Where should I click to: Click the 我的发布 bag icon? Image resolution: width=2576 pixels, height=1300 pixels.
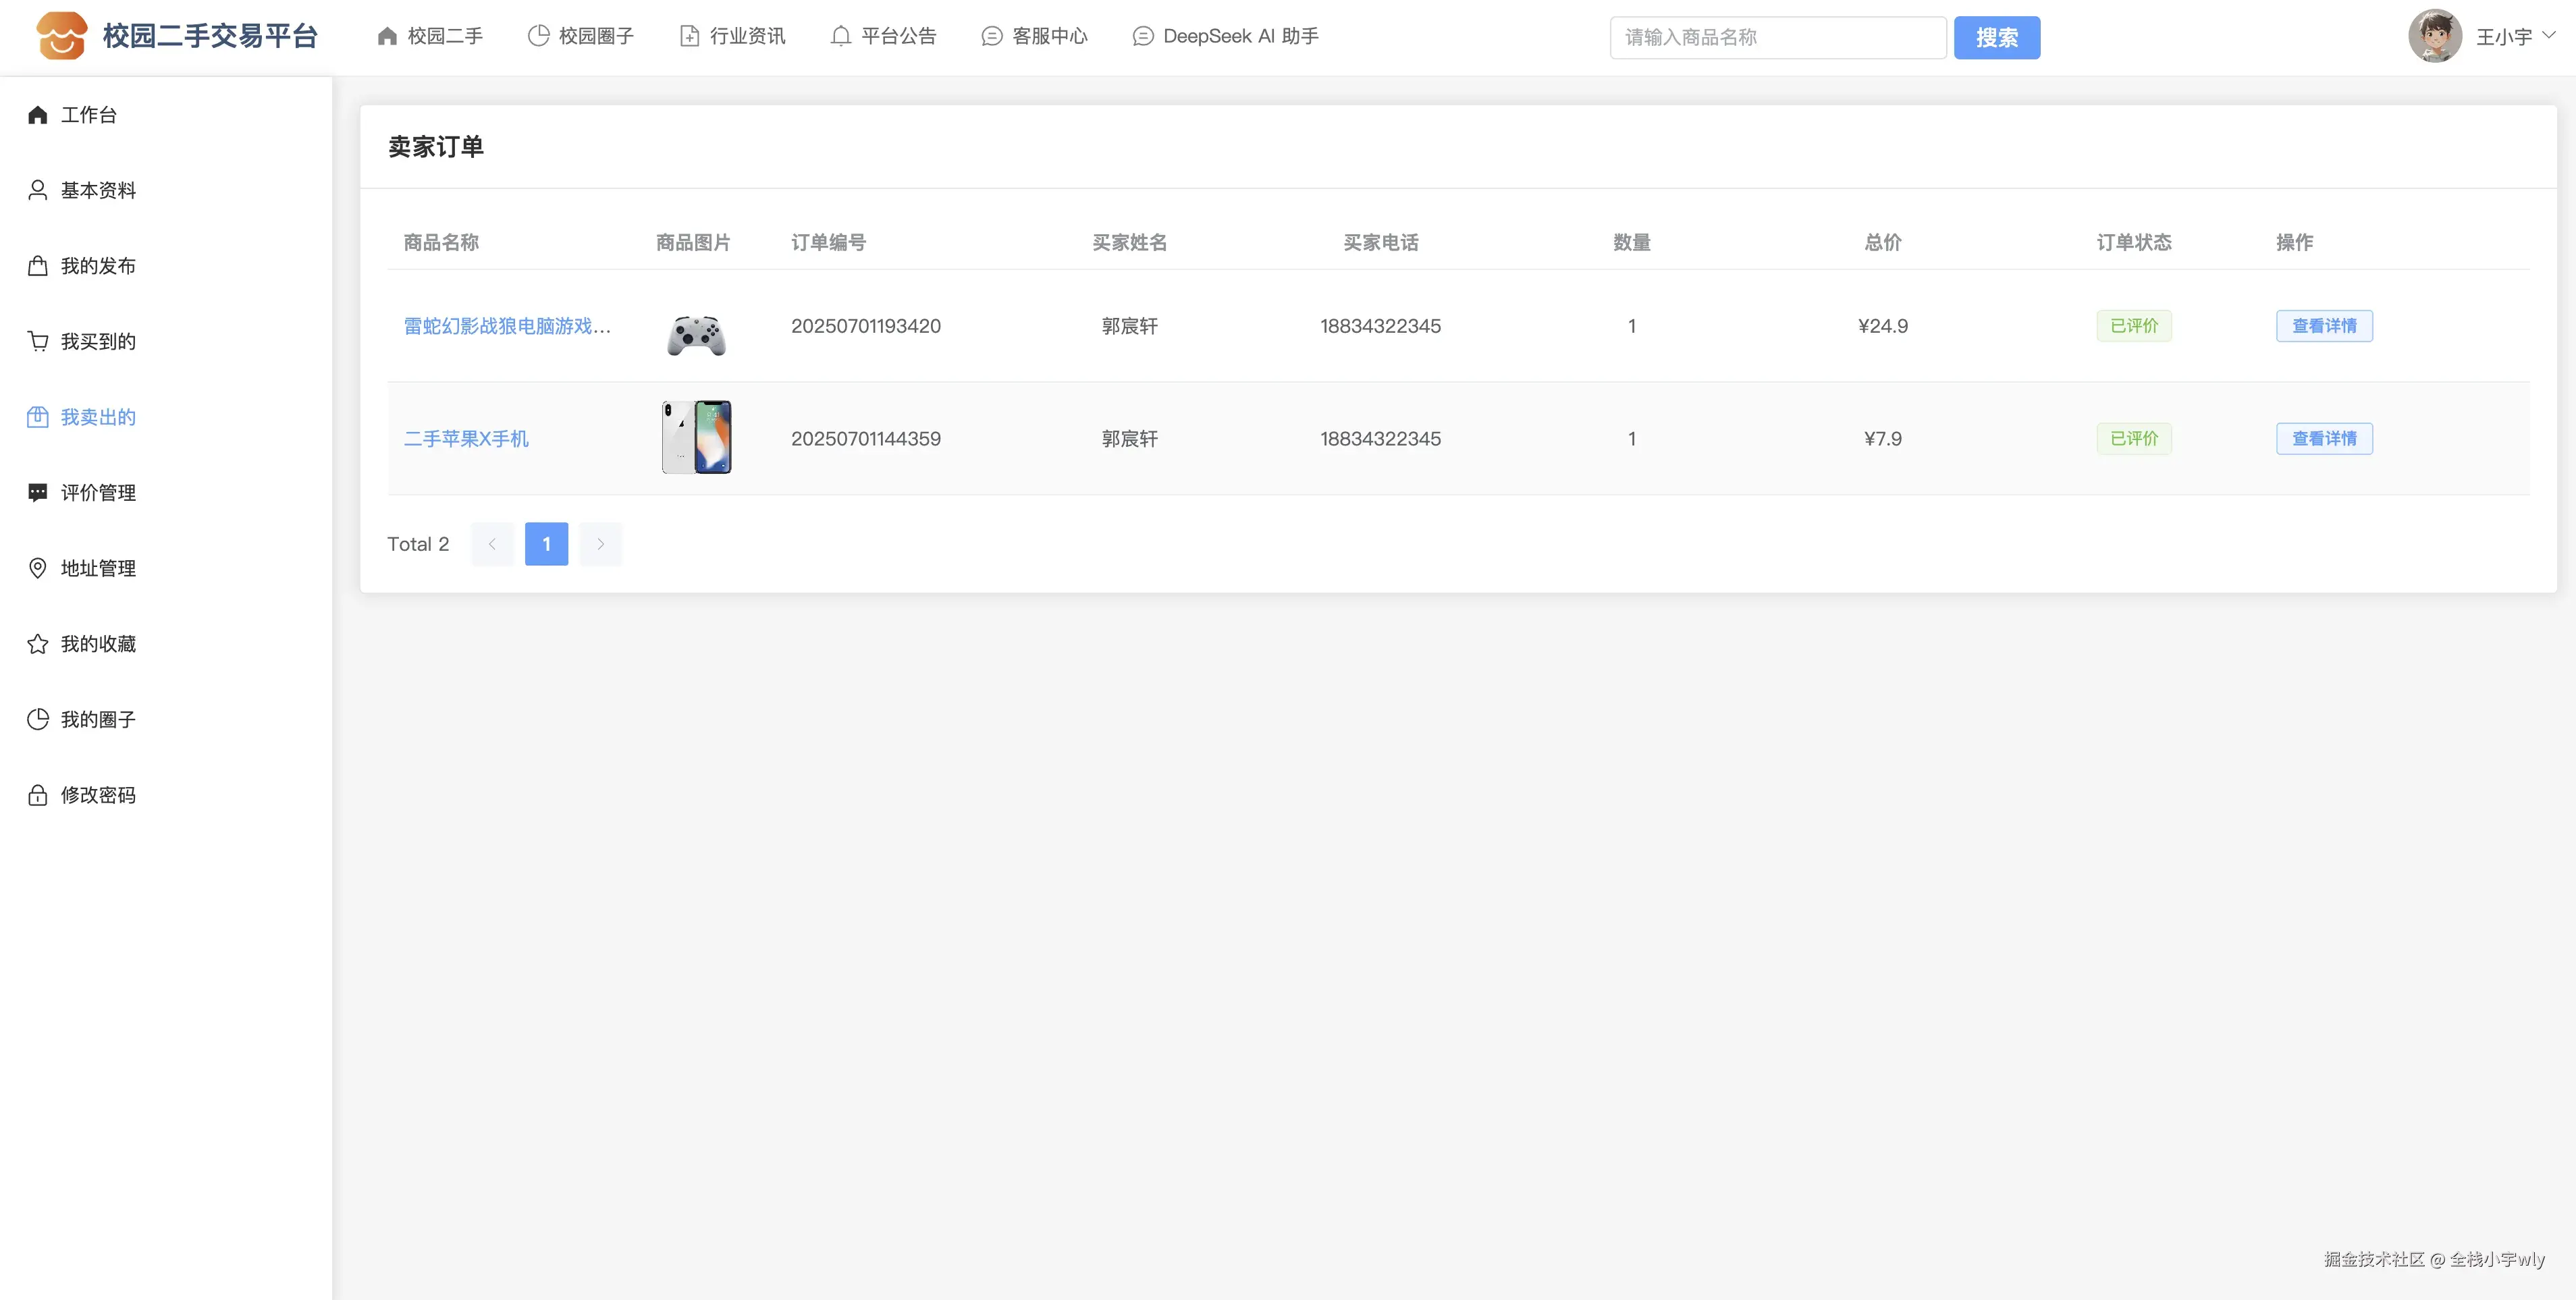(38, 266)
